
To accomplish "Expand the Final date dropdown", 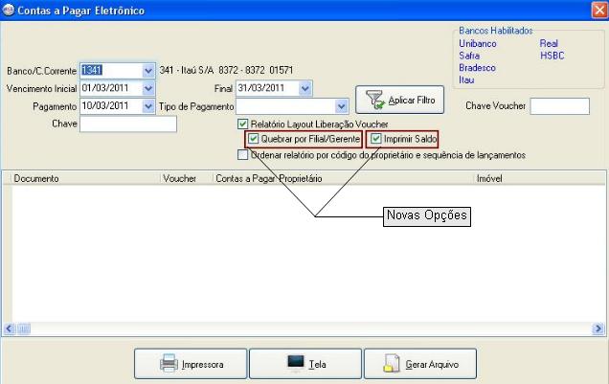I will click(x=304, y=88).
